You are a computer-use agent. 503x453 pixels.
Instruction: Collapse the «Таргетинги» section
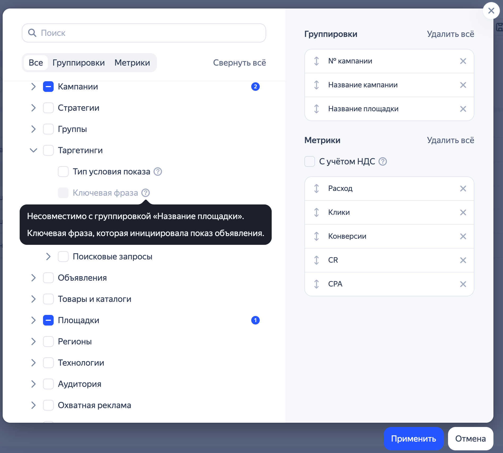[x=33, y=150]
